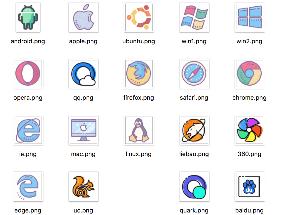Open the Apple logo icon
The height and width of the screenshot is (215, 283).
point(83,17)
